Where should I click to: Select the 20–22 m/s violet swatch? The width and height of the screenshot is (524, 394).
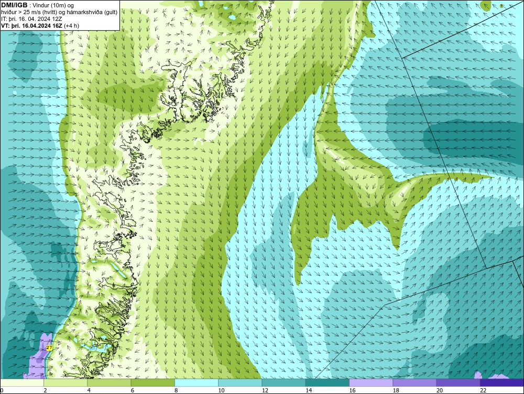458,382
